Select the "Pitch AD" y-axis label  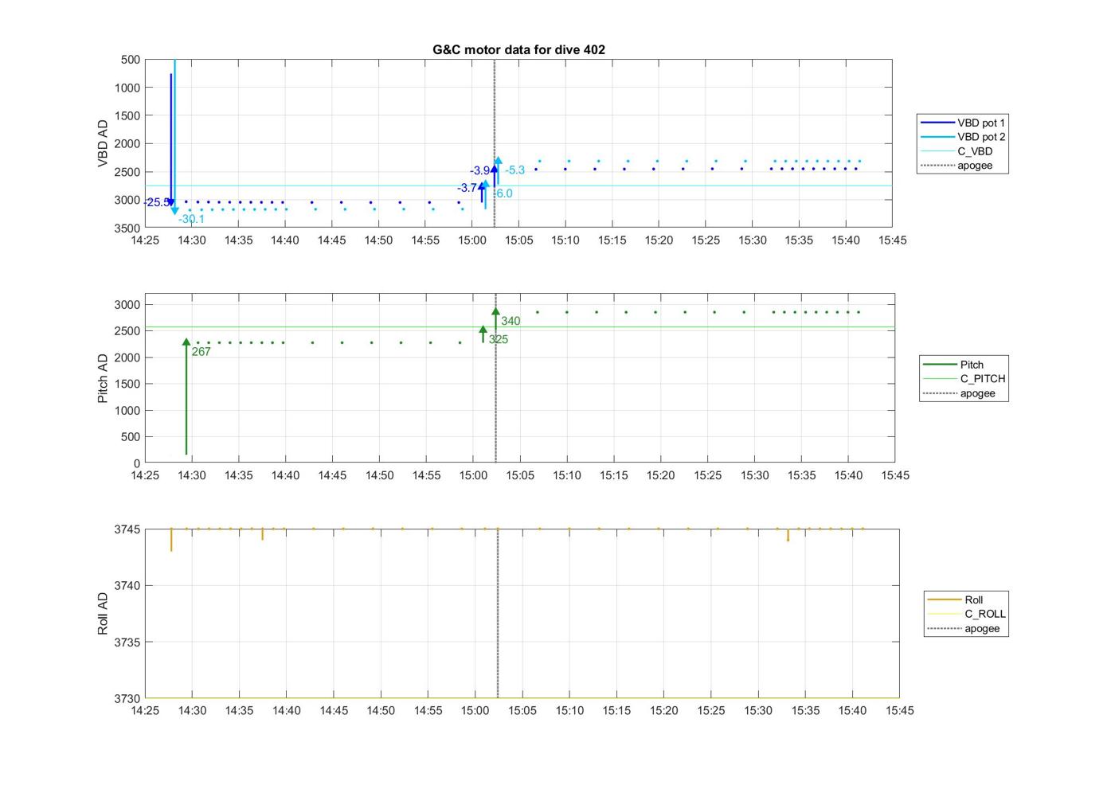(103, 379)
